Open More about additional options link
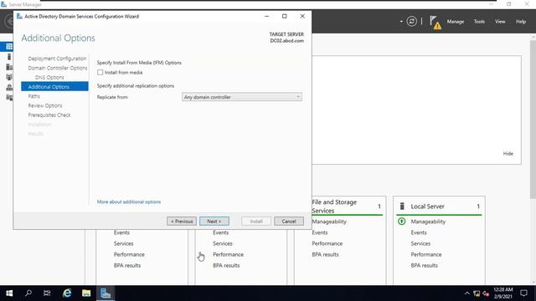The height and width of the screenshot is (301, 536). pos(128,202)
